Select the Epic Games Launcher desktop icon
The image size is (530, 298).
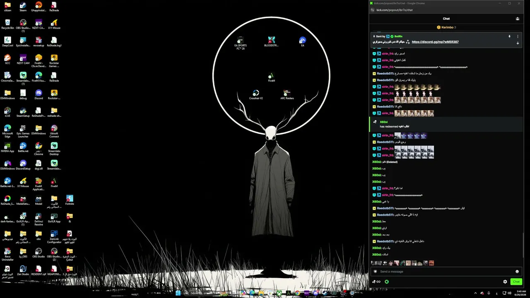coord(23,132)
